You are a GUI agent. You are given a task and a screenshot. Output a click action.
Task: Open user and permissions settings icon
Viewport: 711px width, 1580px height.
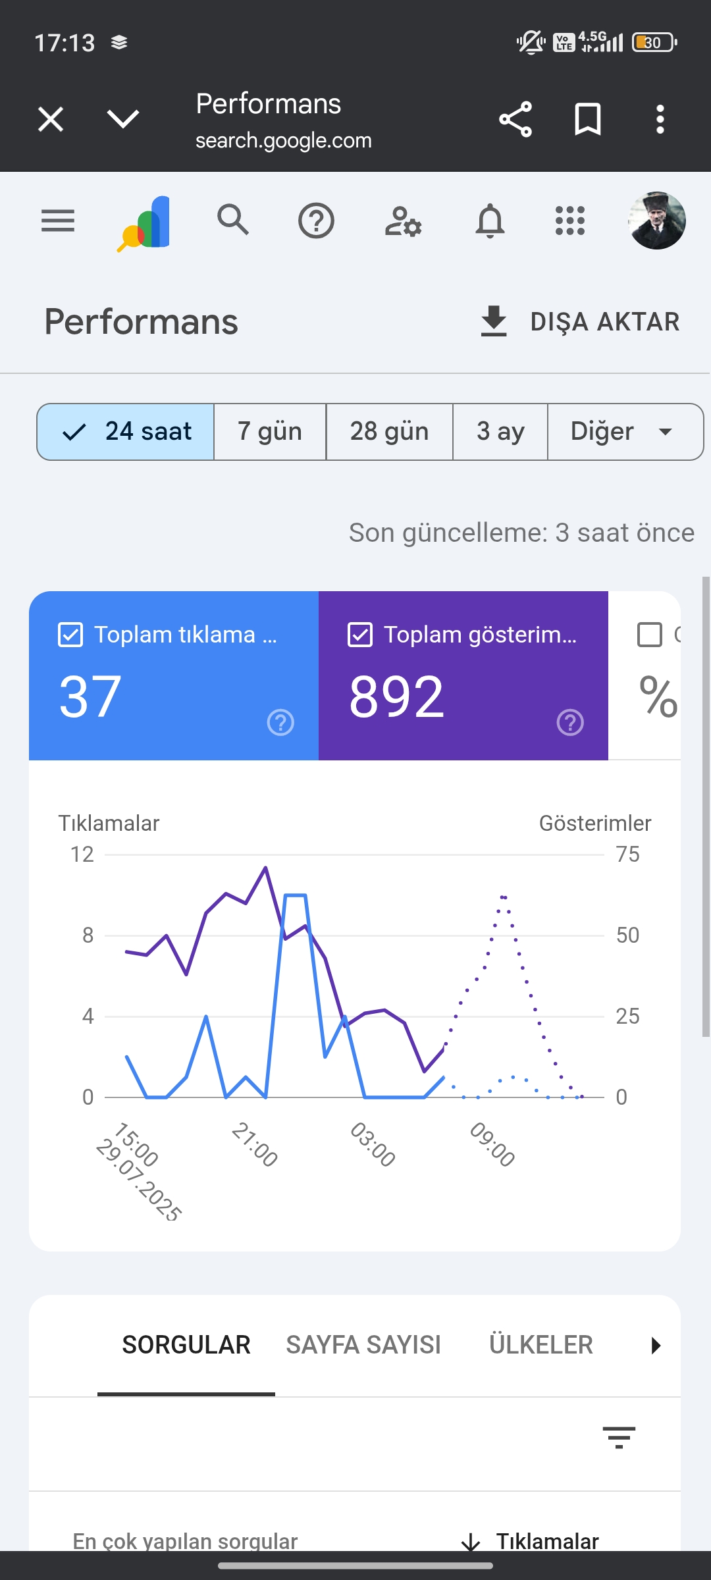tap(403, 221)
